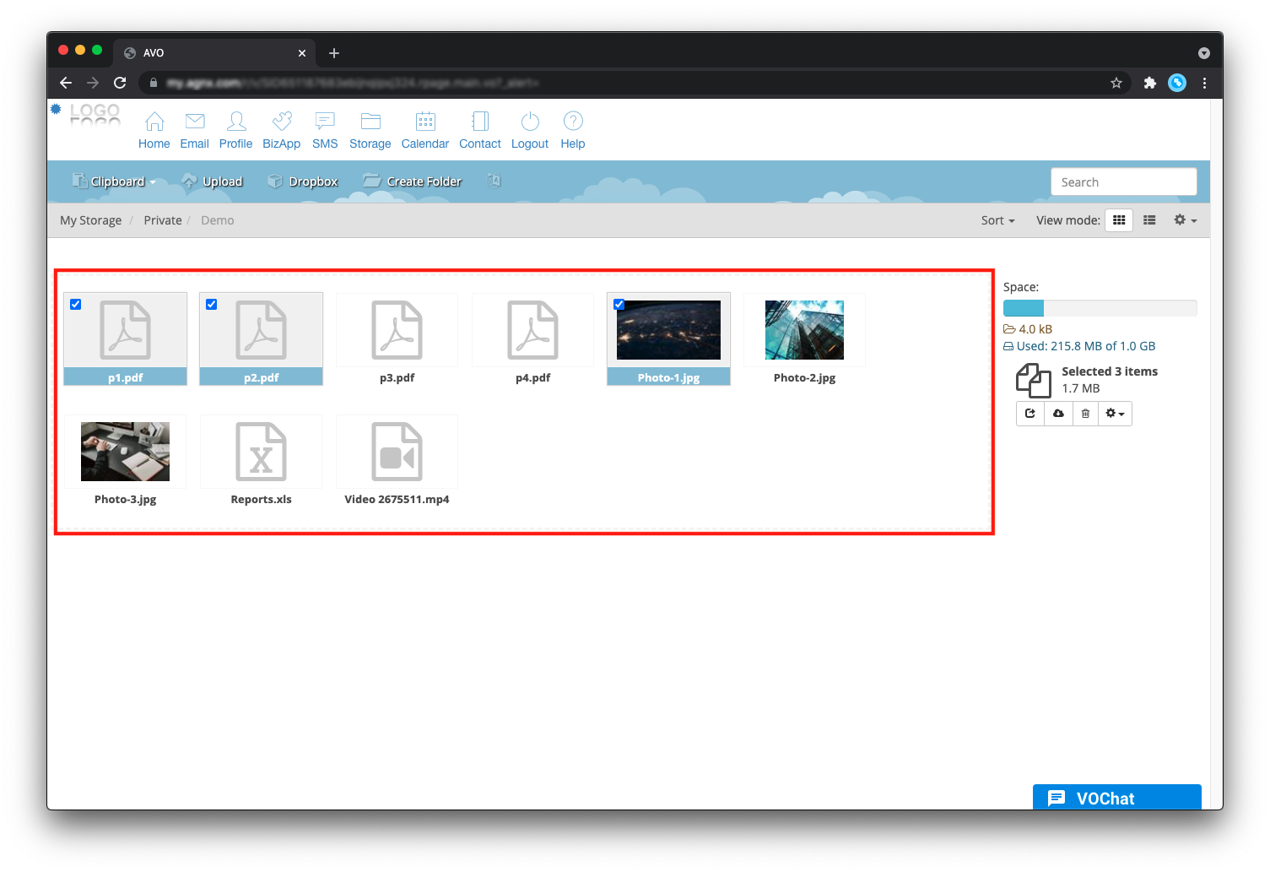This screenshot has height=872, width=1270.
Task: Expand the Clipboard dropdown
Action: [116, 181]
